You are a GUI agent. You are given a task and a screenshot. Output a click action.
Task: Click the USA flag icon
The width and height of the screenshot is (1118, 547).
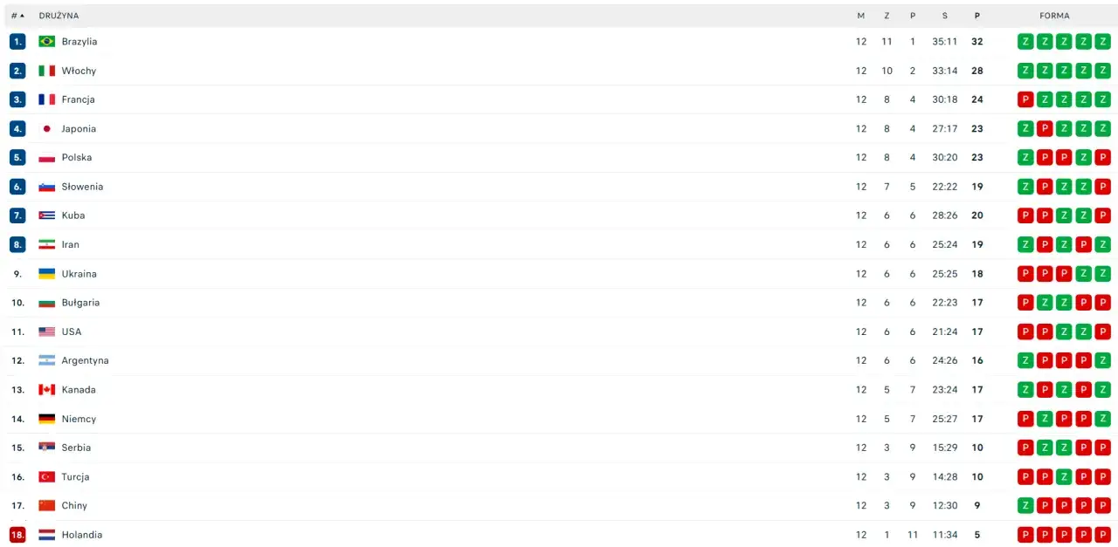(x=46, y=332)
